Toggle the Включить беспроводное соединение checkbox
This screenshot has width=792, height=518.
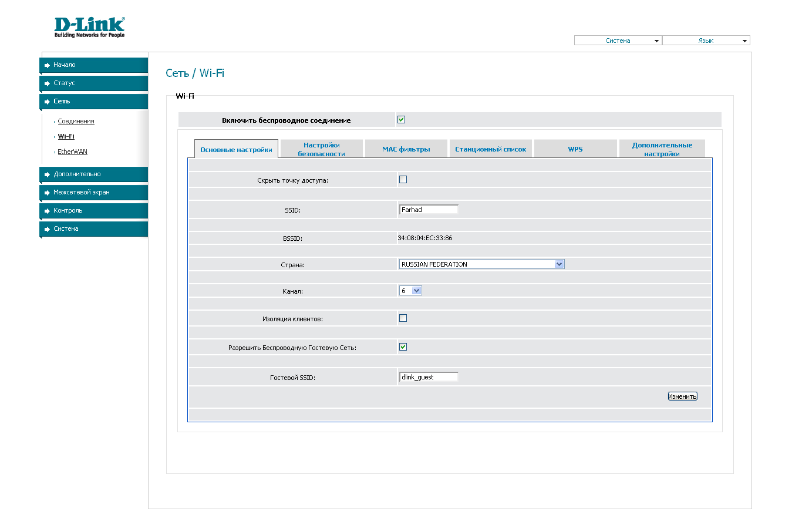402,120
